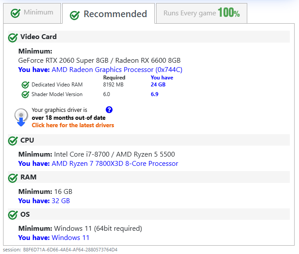Click the AMD Radeon Graphics Processor (0x744C) text

point(117,70)
